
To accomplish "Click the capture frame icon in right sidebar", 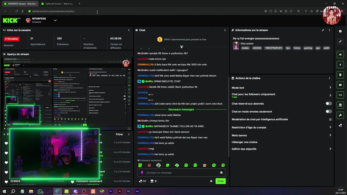I will pyautogui.click(x=340, y=54).
